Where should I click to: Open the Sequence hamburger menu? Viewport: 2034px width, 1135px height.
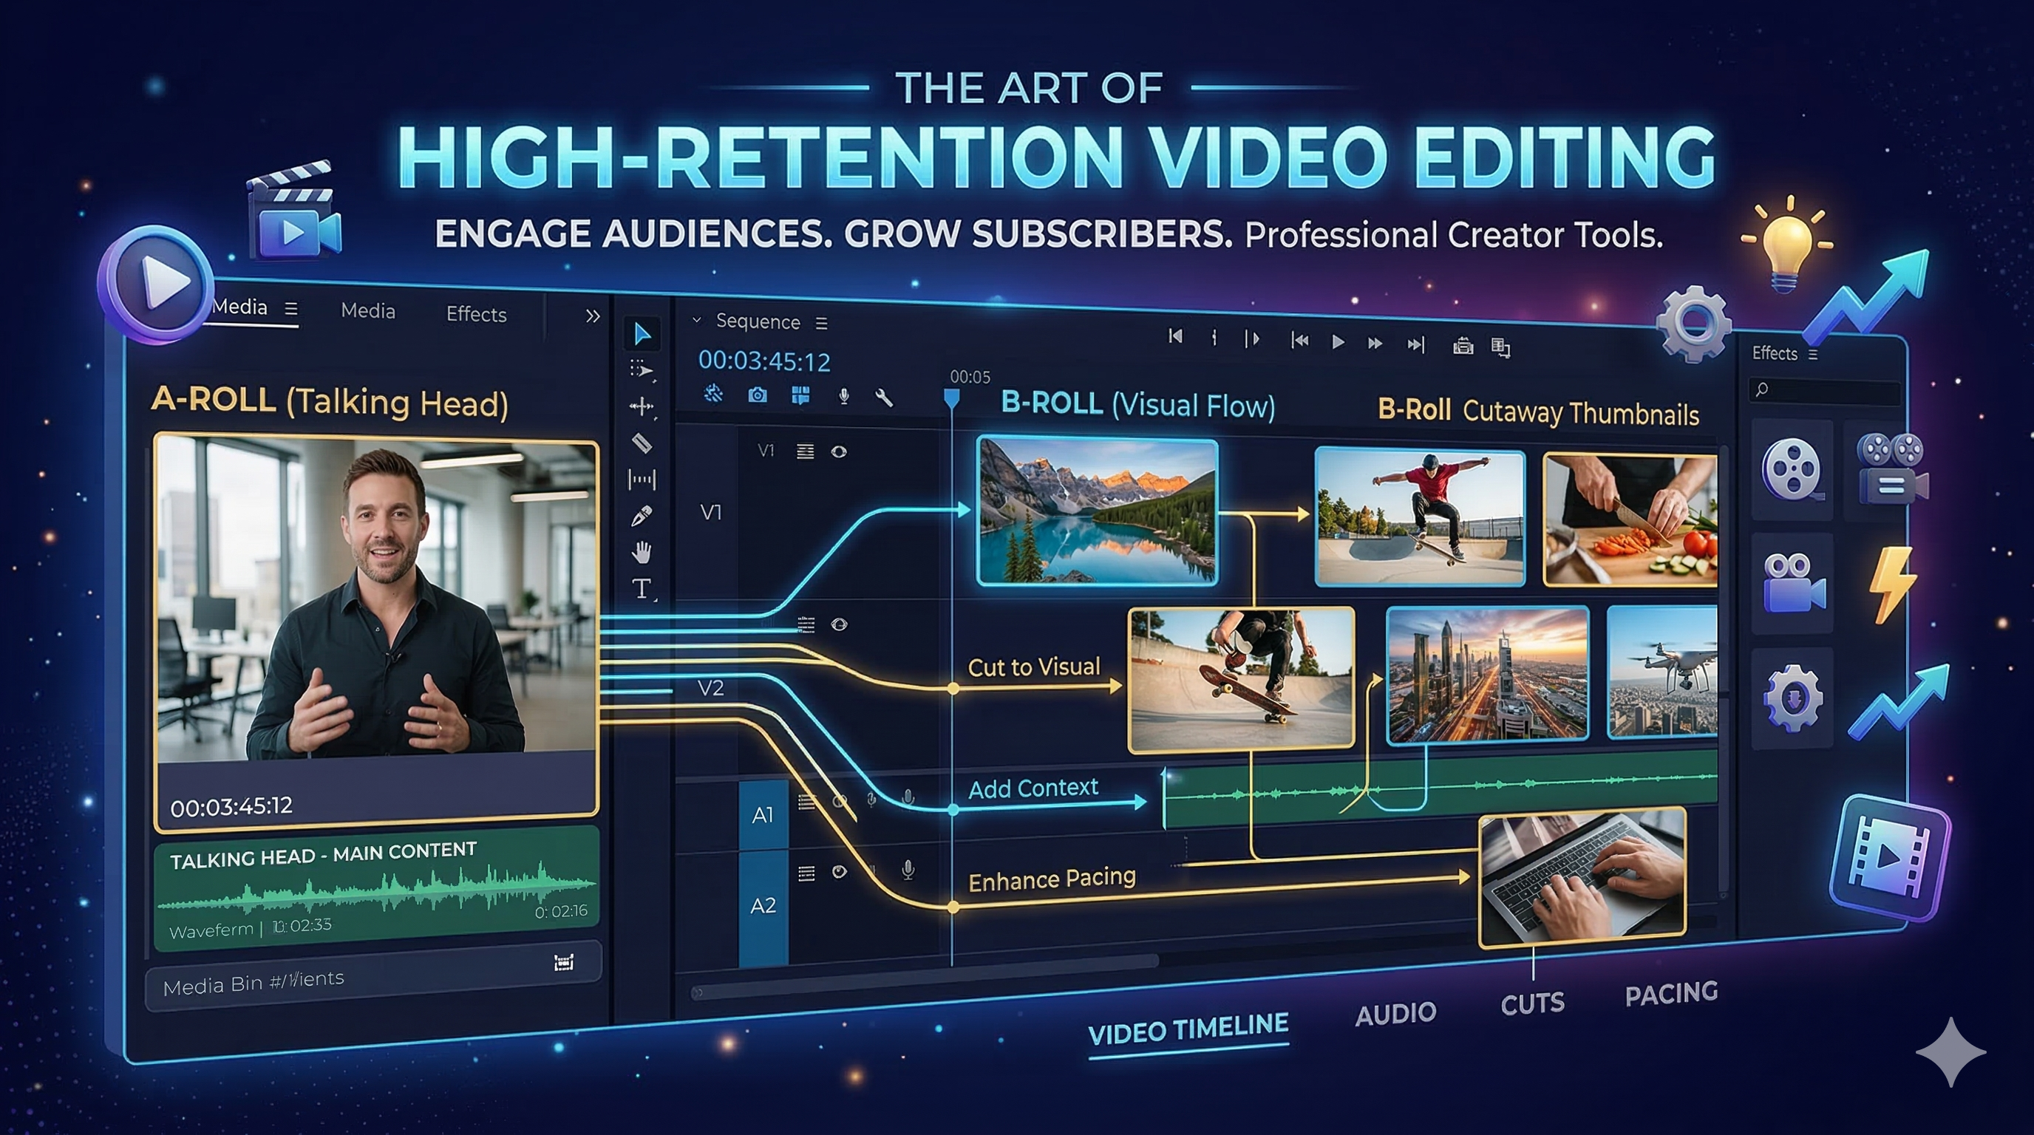823,323
